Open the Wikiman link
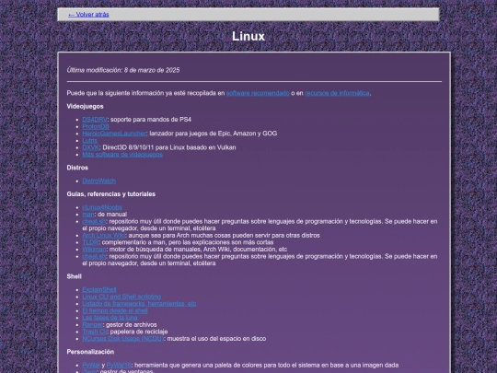The image size is (497, 373). (94, 250)
